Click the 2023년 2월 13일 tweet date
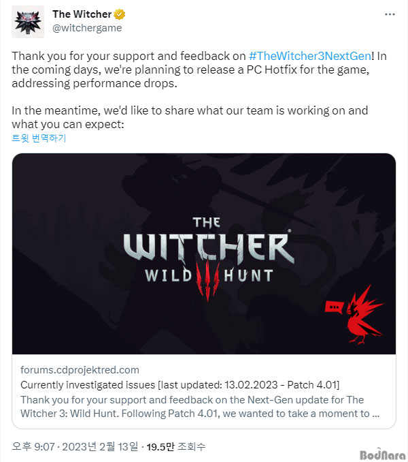408x462 pixels. click(x=100, y=447)
